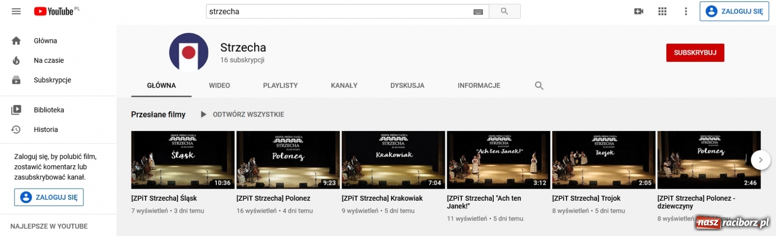Go to Główna in the sidebar
776x236 pixels.
pos(45,41)
